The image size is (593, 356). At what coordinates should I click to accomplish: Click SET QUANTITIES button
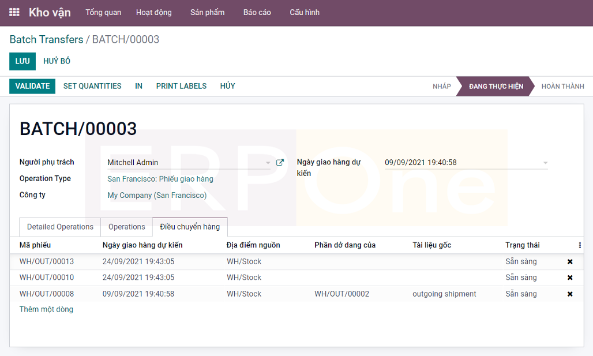click(x=92, y=86)
